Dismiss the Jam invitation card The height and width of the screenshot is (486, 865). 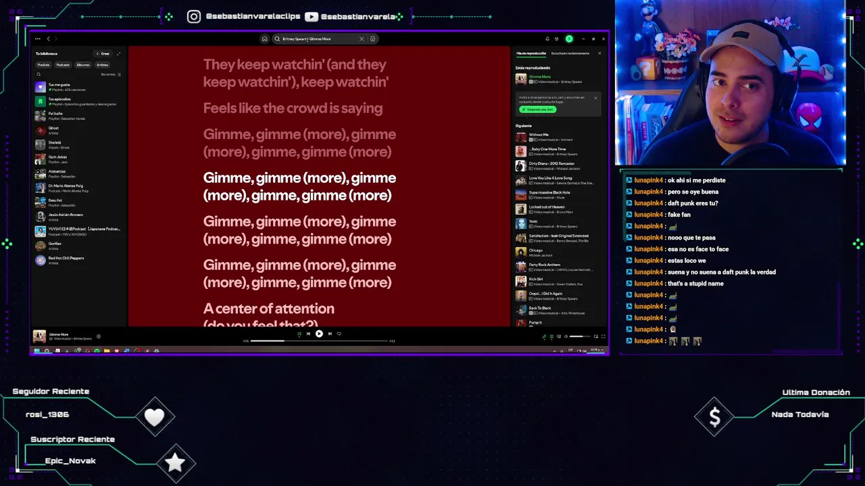point(595,98)
